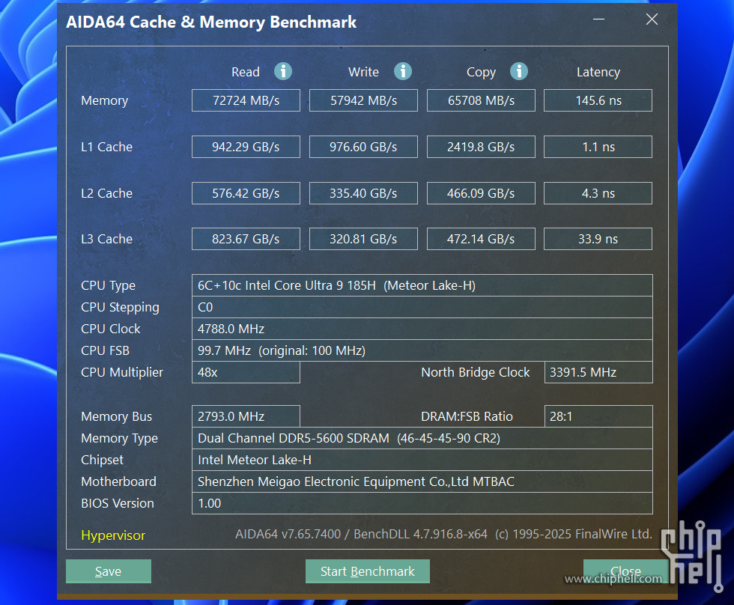Select L2 Cache Latency value 4.3 ns

(x=598, y=193)
